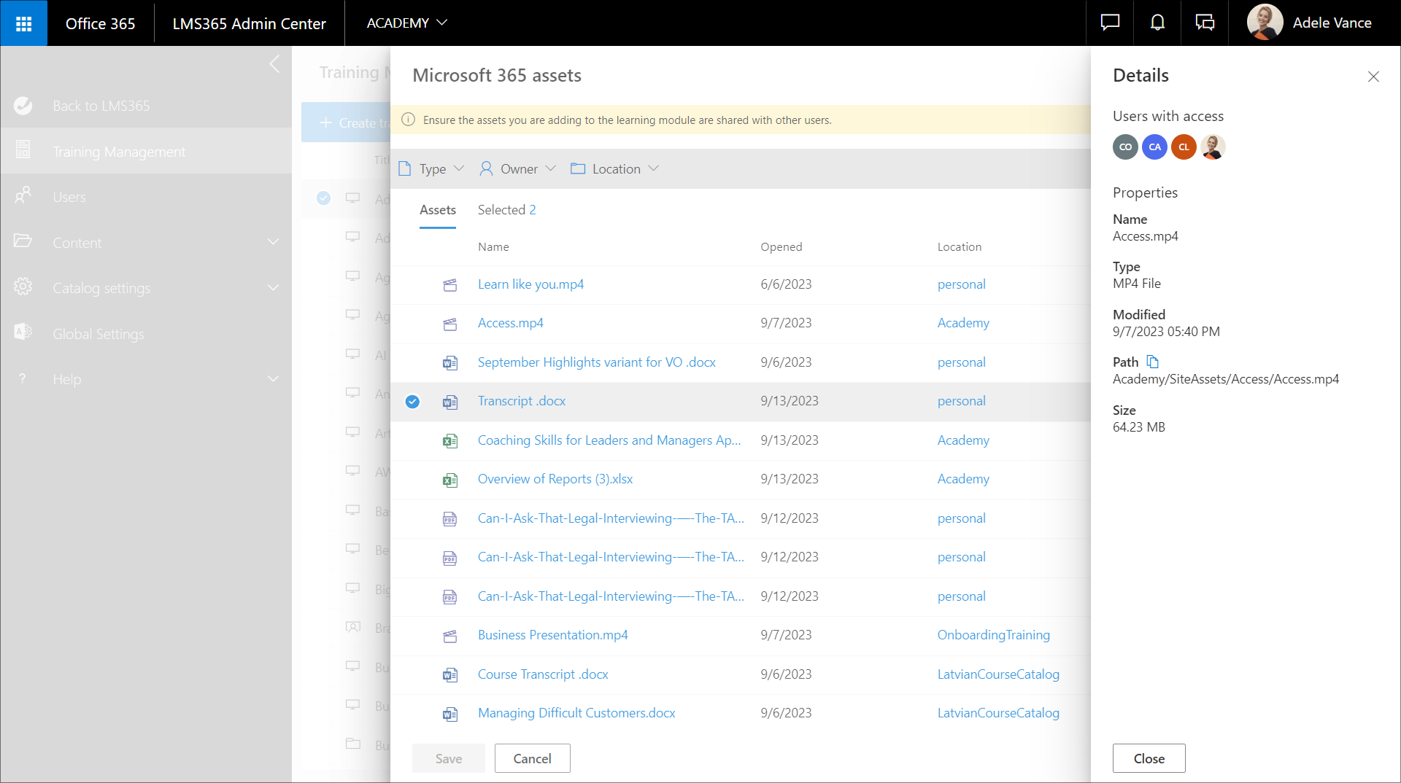The height and width of the screenshot is (783, 1401).
Task: Open the Office 365 app launcher waffle
Action: (23, 23)
